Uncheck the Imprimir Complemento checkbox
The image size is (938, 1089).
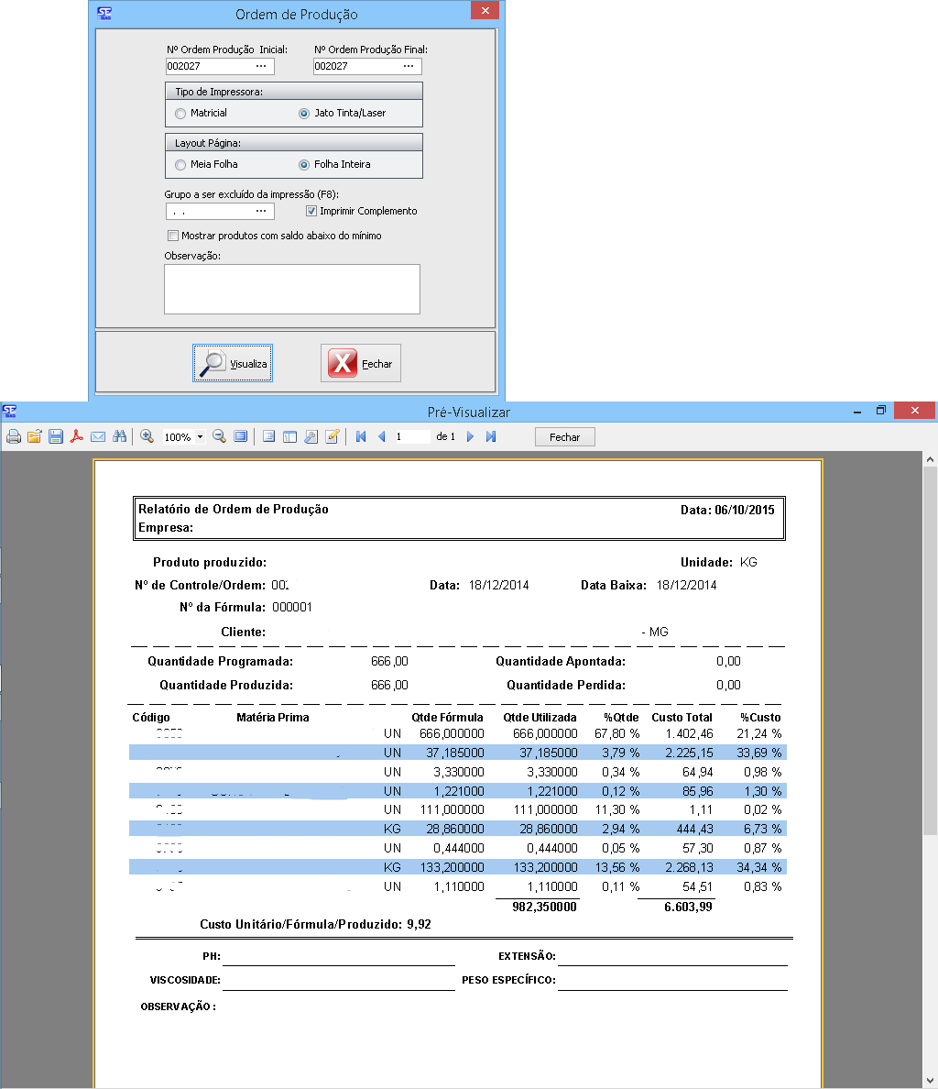[312, 212]
